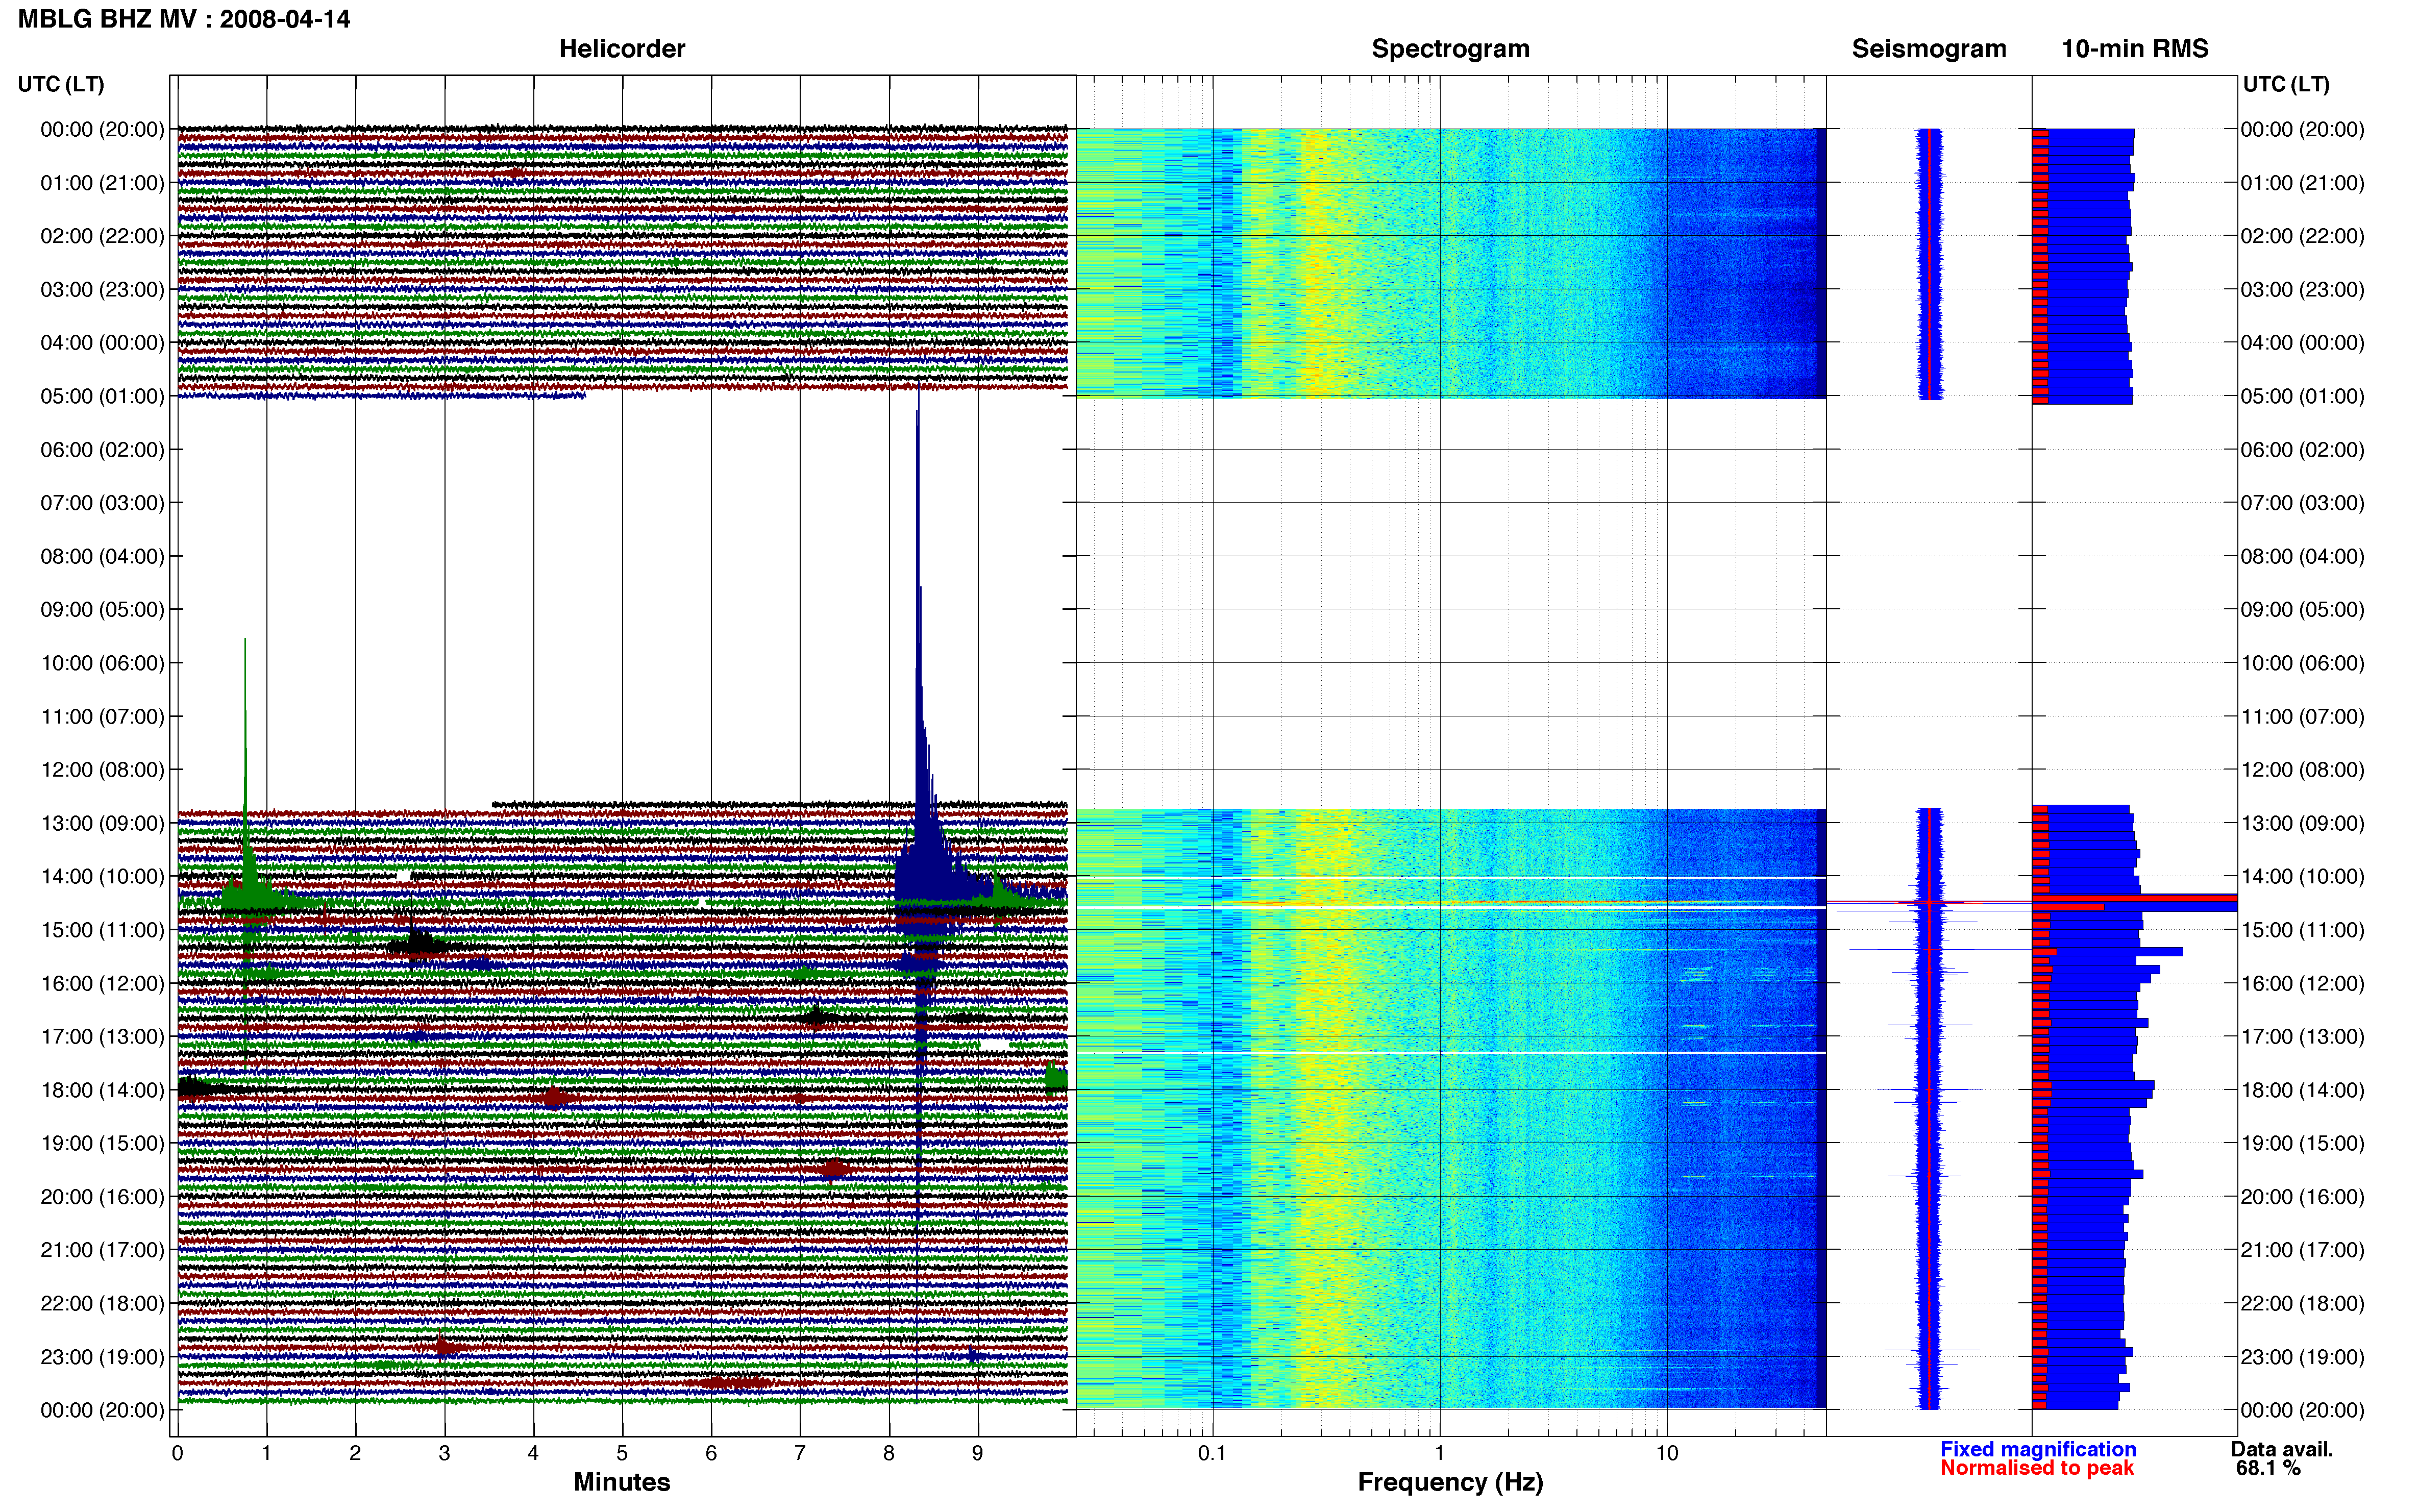
Task: Click right time label '20:00 (16:00)'
Action: click(x=2302, y=1197)
